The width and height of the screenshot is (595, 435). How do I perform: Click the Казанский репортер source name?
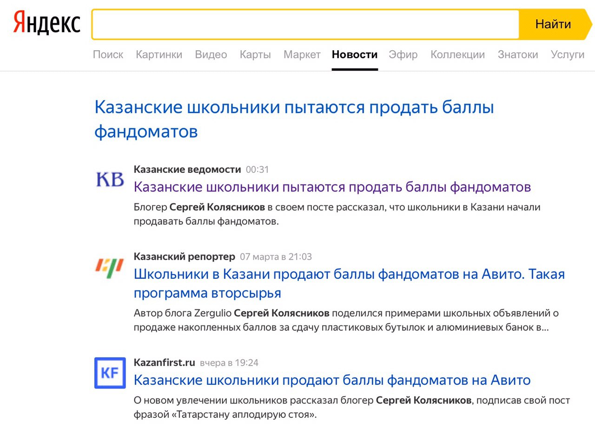185,257
